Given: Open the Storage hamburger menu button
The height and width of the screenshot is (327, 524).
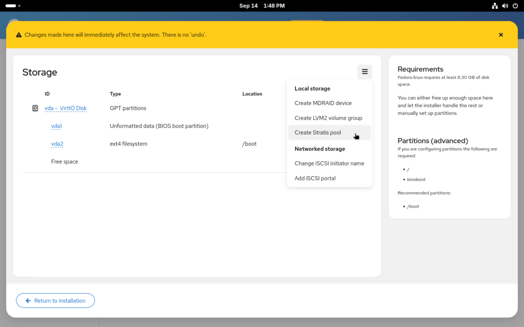Looking at the screenshot, I should coord(364,72).
